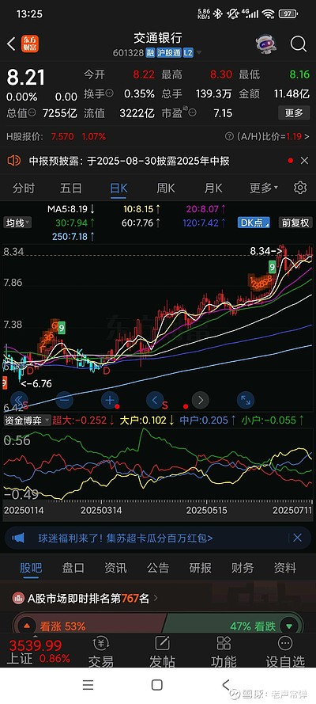Open chart settings gear icon

tap(300, 188)
